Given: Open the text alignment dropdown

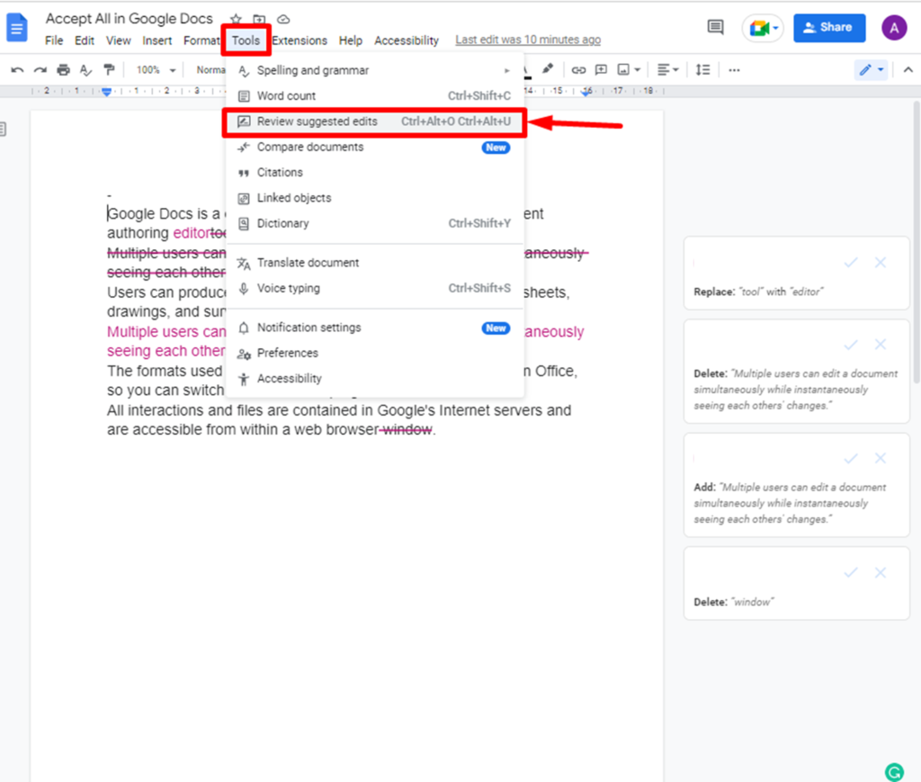Looking at the screenshot, I should [667, 70].
